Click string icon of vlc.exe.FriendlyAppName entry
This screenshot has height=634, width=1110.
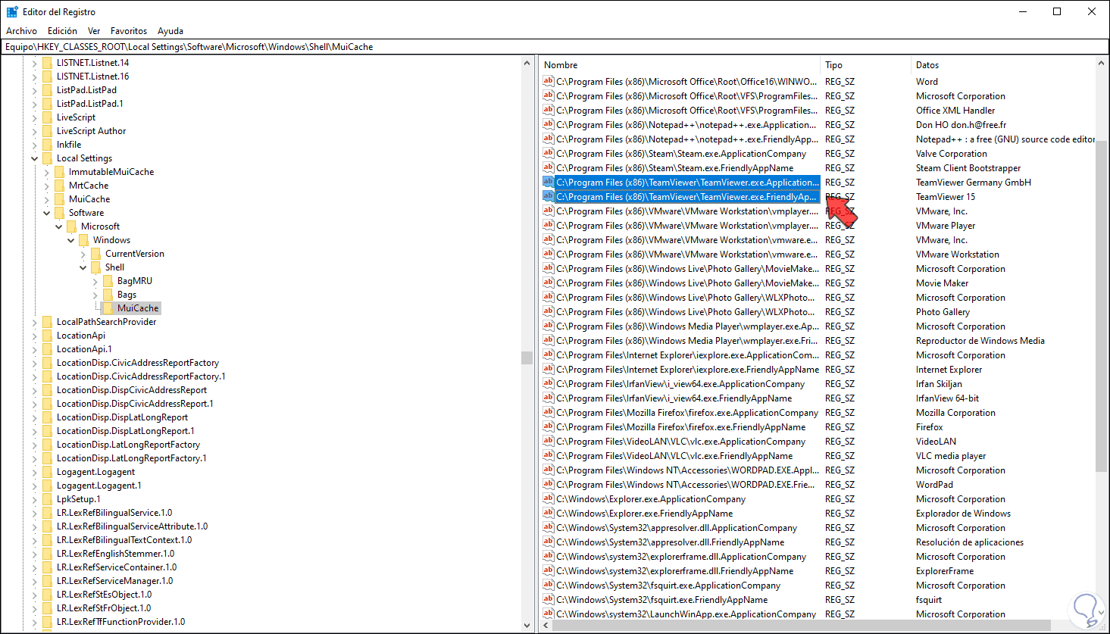(x=549, y=455)
